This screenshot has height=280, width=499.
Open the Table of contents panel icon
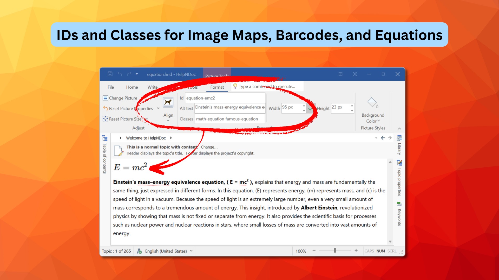(105, 138)
